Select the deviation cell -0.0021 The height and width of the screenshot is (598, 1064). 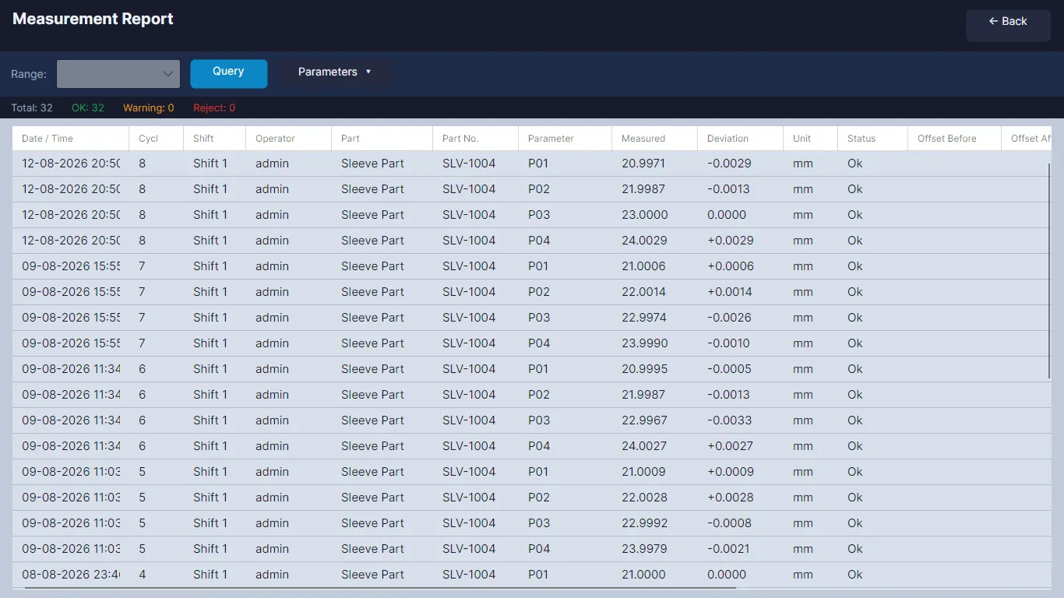click(x=728, y=549)
